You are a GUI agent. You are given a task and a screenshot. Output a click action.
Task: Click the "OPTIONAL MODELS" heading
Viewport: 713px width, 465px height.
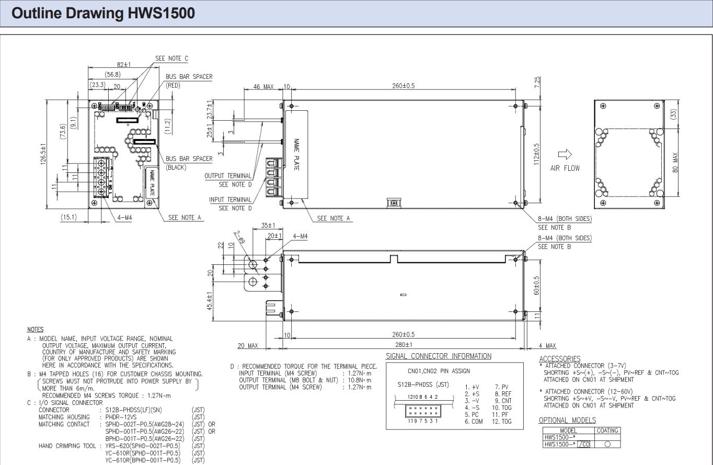tap(567, 420)
